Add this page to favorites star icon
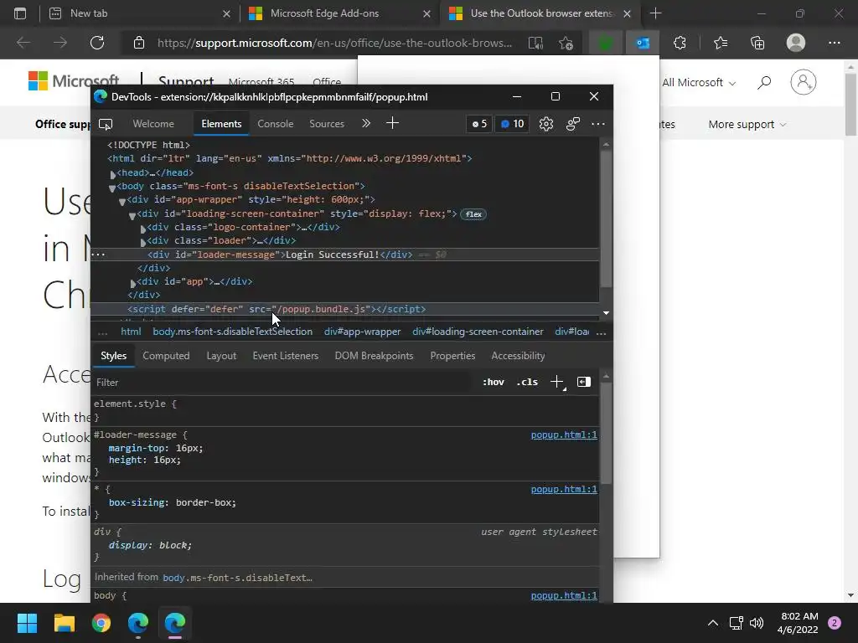The height and width of the screenshot is (643, 858). pos(566,43)
